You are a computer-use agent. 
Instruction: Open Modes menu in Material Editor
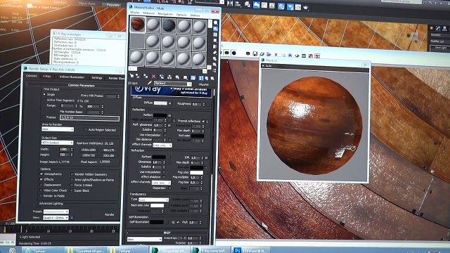(x=135, y=13)
